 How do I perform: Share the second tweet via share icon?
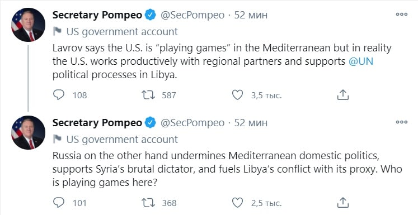(343, 203)
